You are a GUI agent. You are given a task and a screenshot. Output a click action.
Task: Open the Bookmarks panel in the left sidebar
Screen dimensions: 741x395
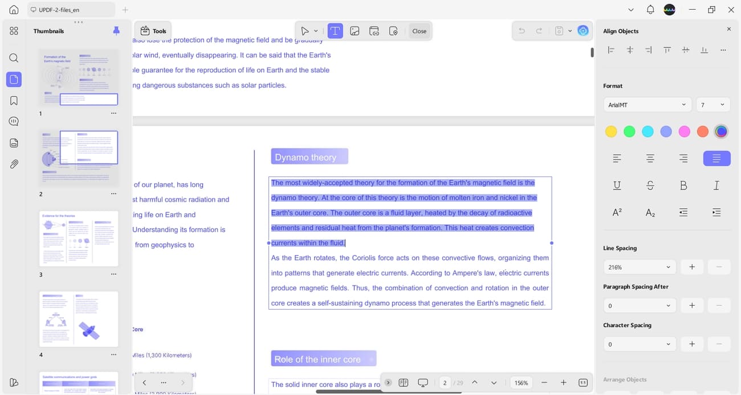[14, 100]
